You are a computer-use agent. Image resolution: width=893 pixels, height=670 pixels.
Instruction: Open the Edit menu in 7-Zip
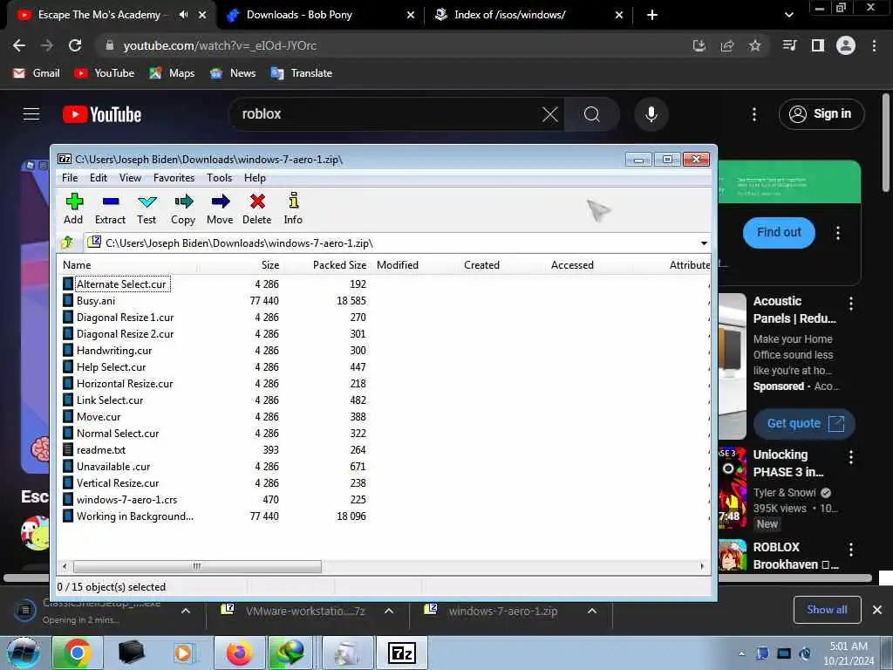coord(99,178)
